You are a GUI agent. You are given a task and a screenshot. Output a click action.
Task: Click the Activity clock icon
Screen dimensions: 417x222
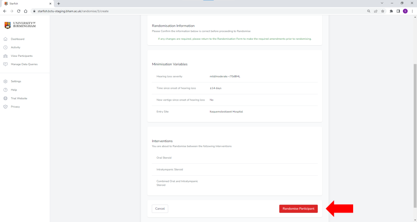(x=5, y=48)
